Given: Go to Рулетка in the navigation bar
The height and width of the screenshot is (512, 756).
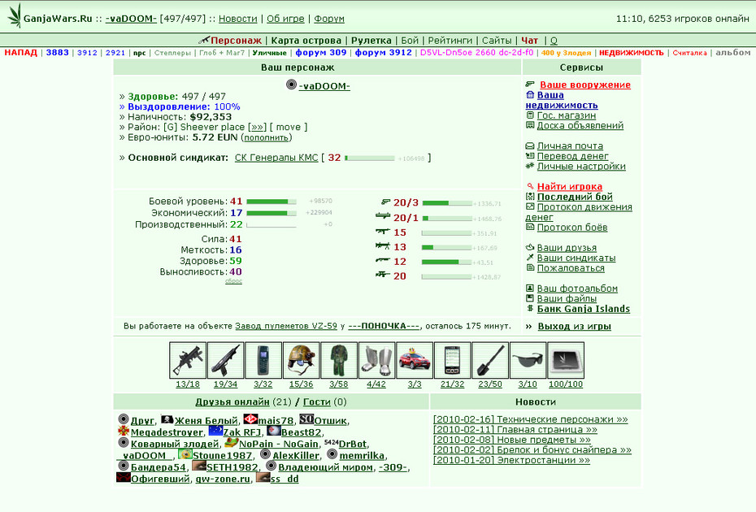Looking at the screenshot, I should (371, 41).
